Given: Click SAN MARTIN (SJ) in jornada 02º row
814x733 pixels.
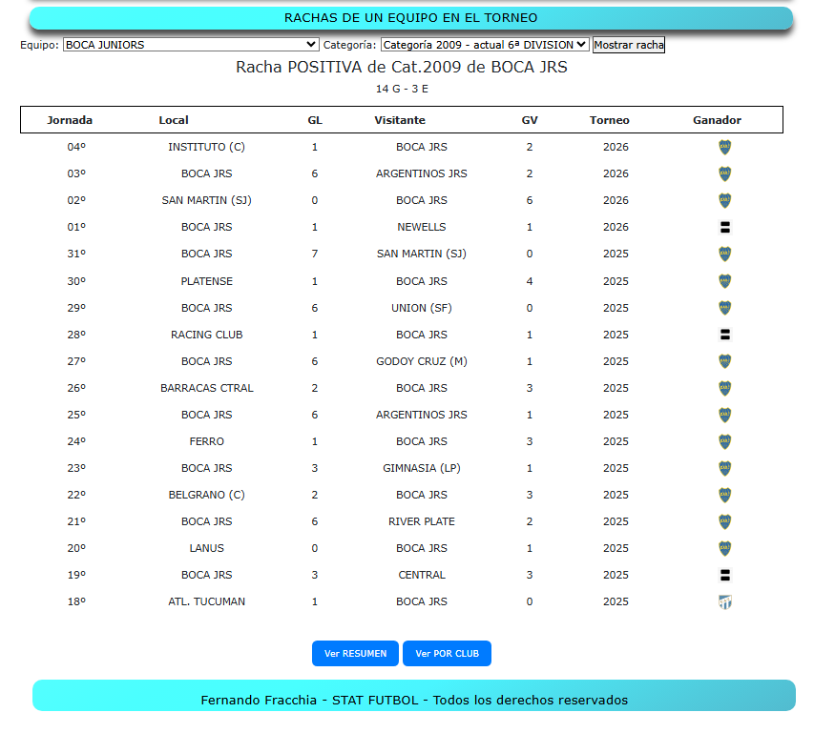Looking at the screenshot, I should pyautogui.click(x=207, y=200).
